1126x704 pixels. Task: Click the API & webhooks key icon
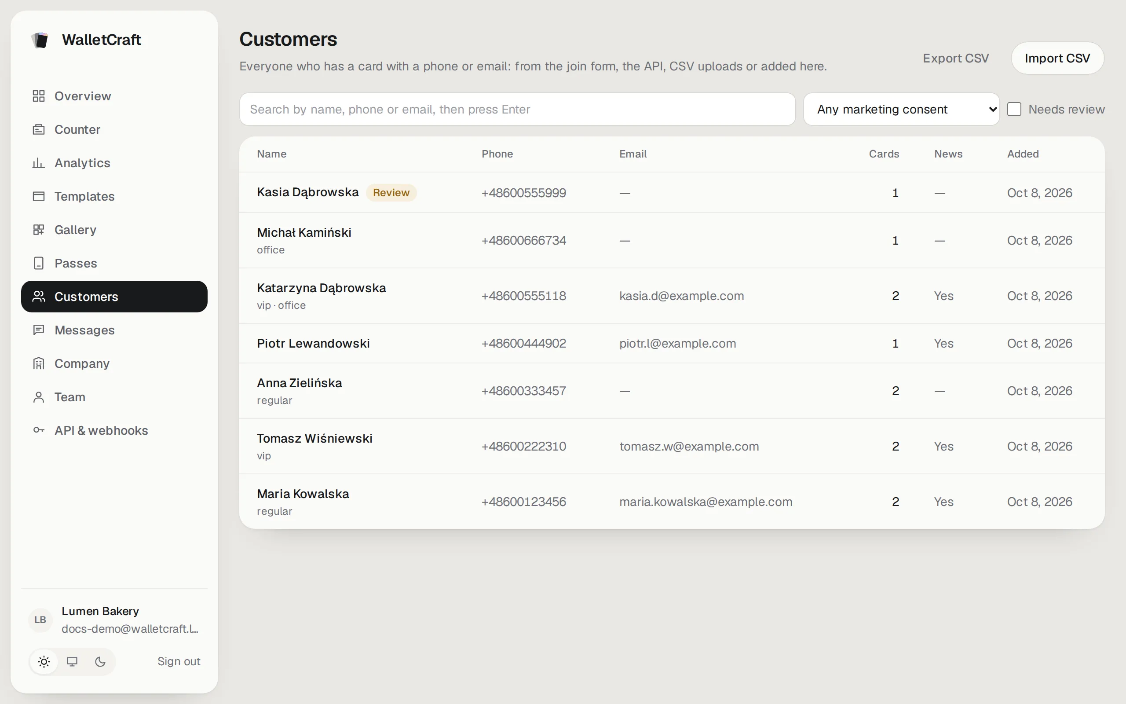[39, 430]
